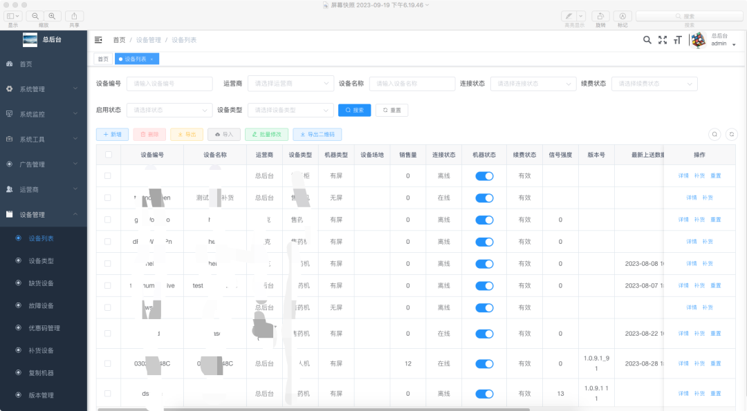Click the 系统管理 gear icon
Screen dimensions: 747x411
[x=9, y=89]
